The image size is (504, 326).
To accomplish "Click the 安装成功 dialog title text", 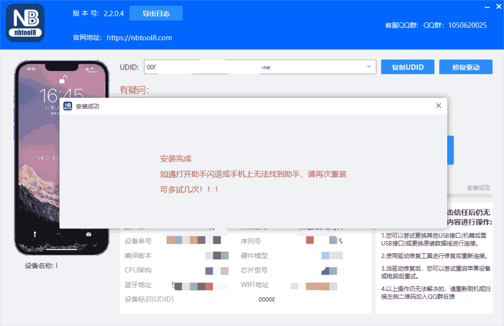I will coord(88,106).
